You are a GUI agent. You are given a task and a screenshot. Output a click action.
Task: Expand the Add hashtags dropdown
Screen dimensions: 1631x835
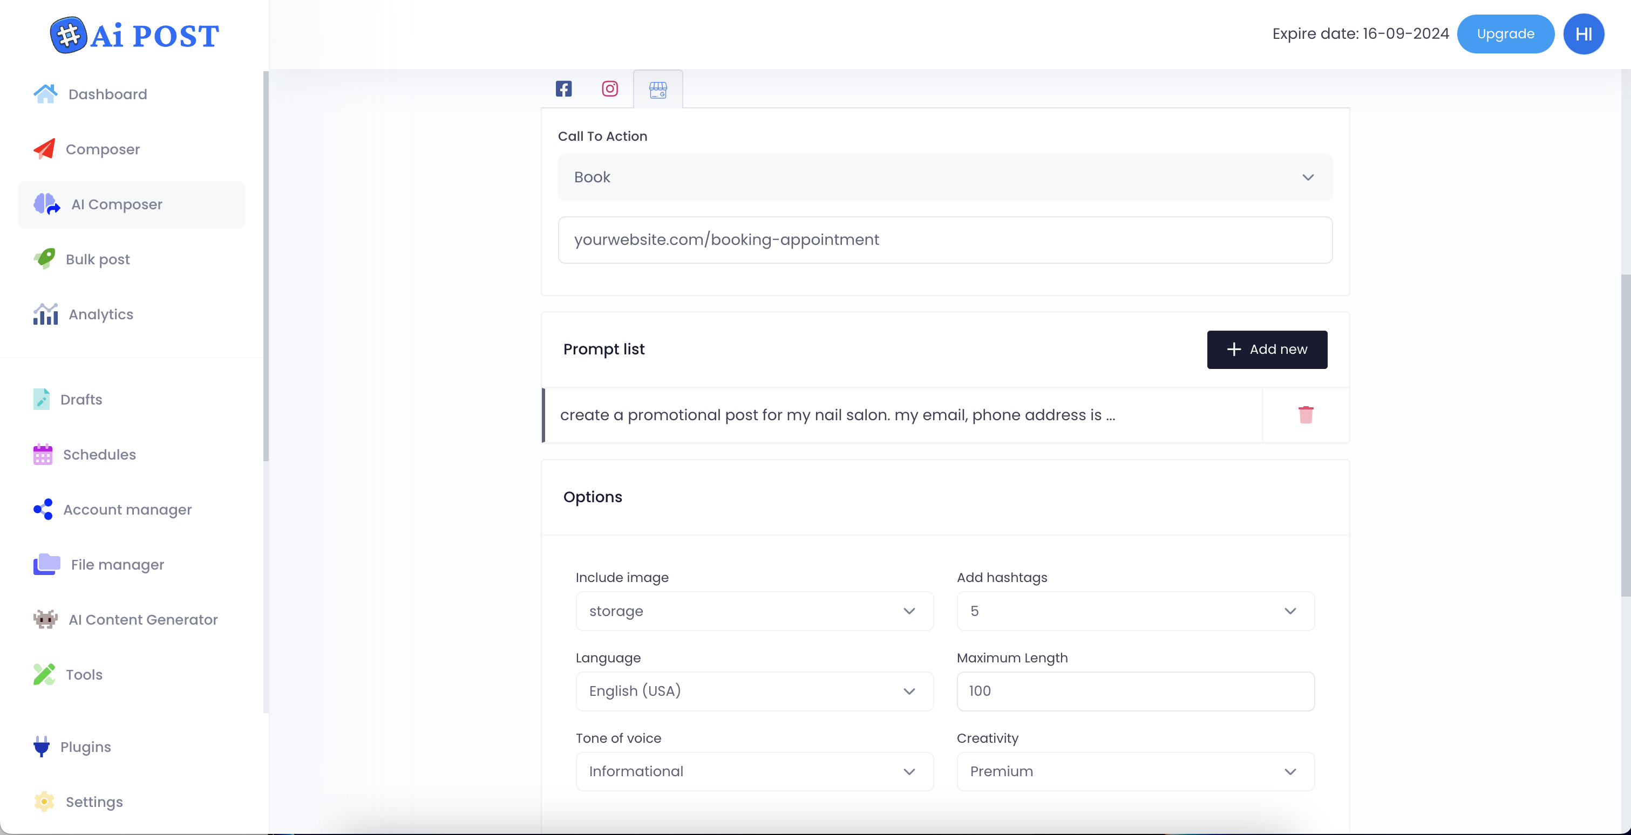(x=1135, y=611)
